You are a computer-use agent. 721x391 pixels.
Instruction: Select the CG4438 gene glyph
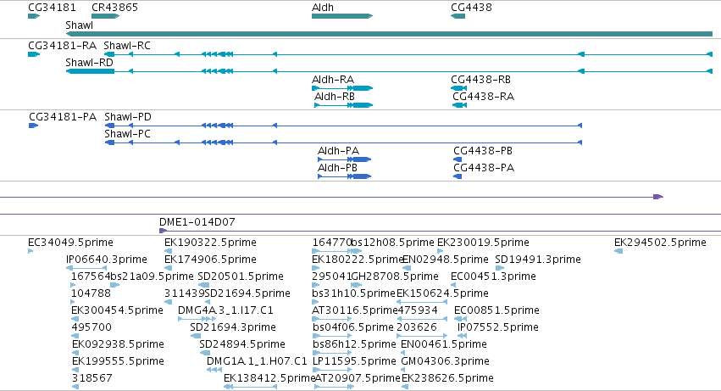[458, 16]
